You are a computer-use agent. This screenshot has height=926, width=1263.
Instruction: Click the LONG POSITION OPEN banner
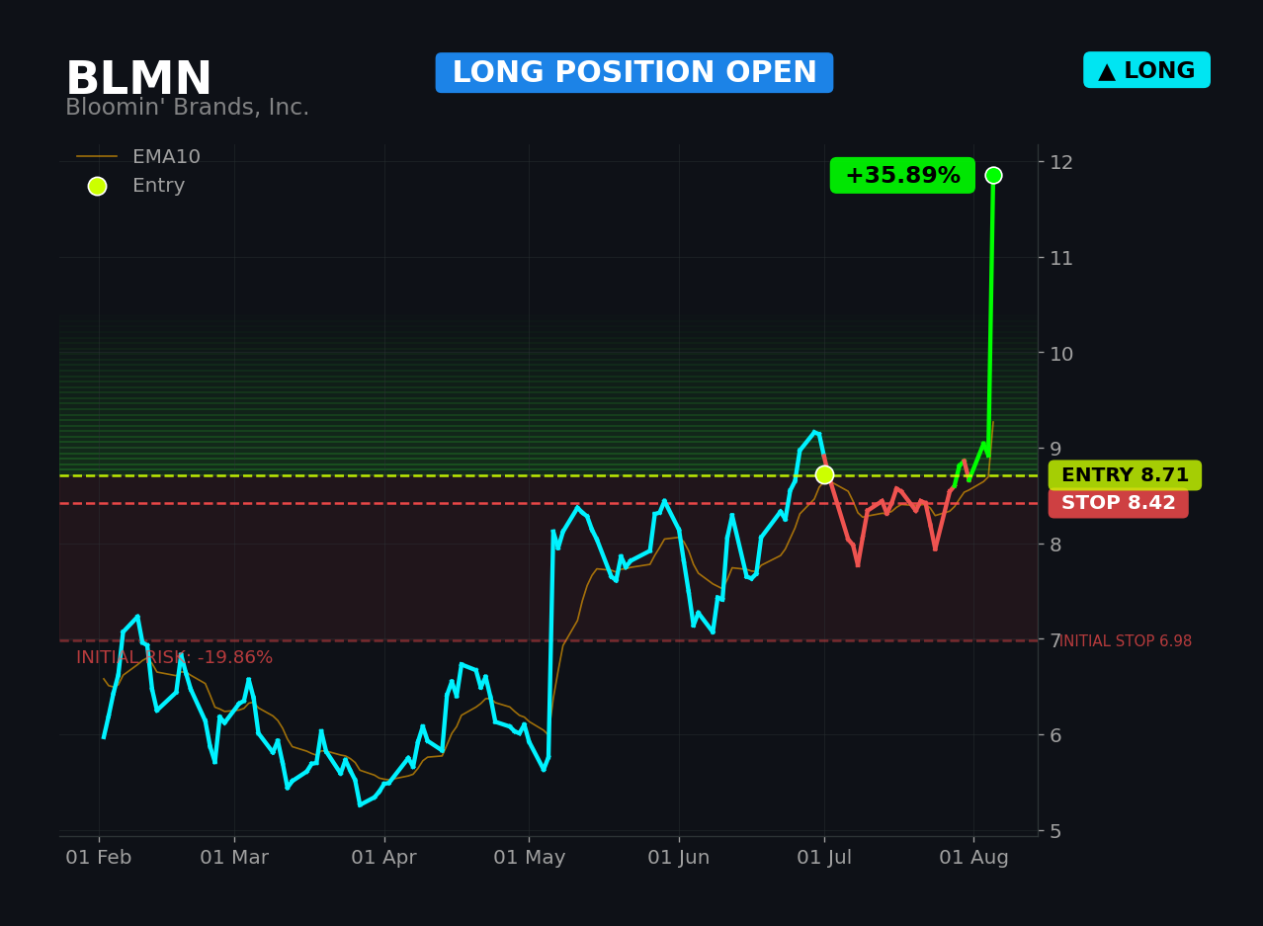point(634,73)
